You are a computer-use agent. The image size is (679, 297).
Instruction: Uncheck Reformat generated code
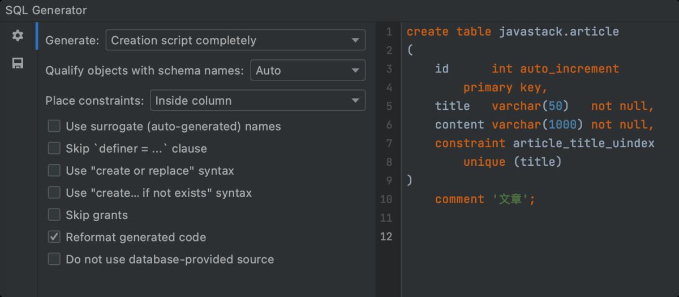point(54,237)
